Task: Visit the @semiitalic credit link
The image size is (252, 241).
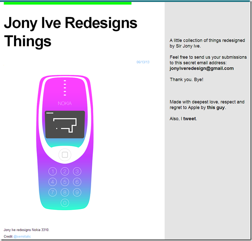Action: point(22,237)
